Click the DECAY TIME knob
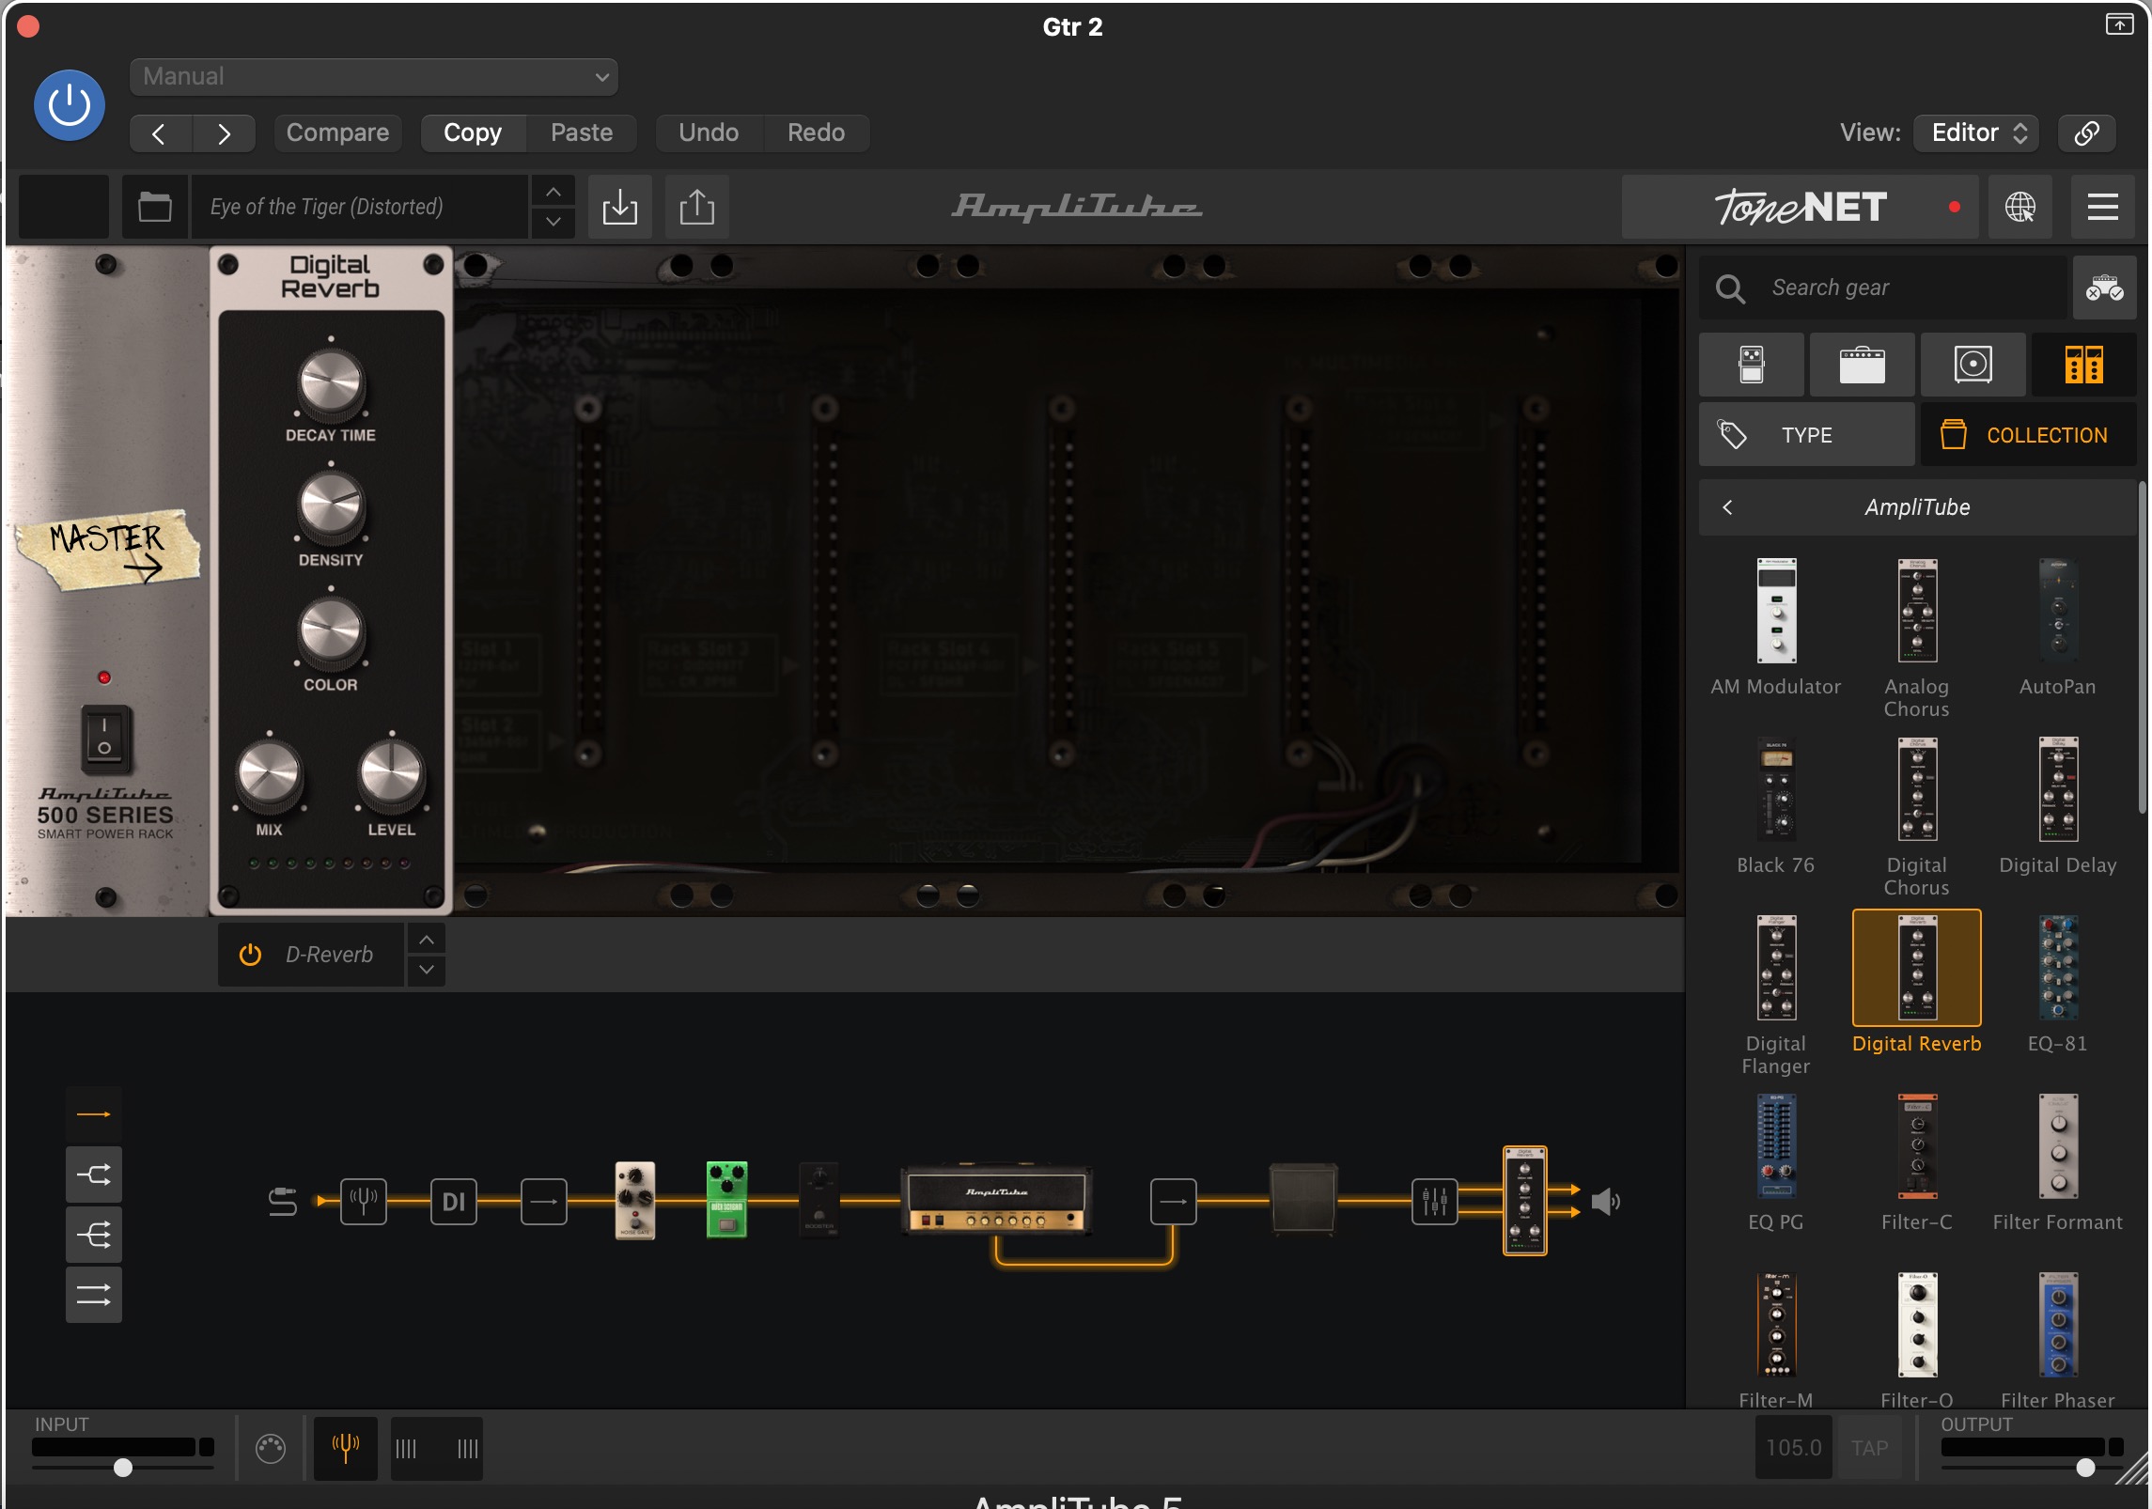2152x1509 pixels. click(x=331, y=383)
